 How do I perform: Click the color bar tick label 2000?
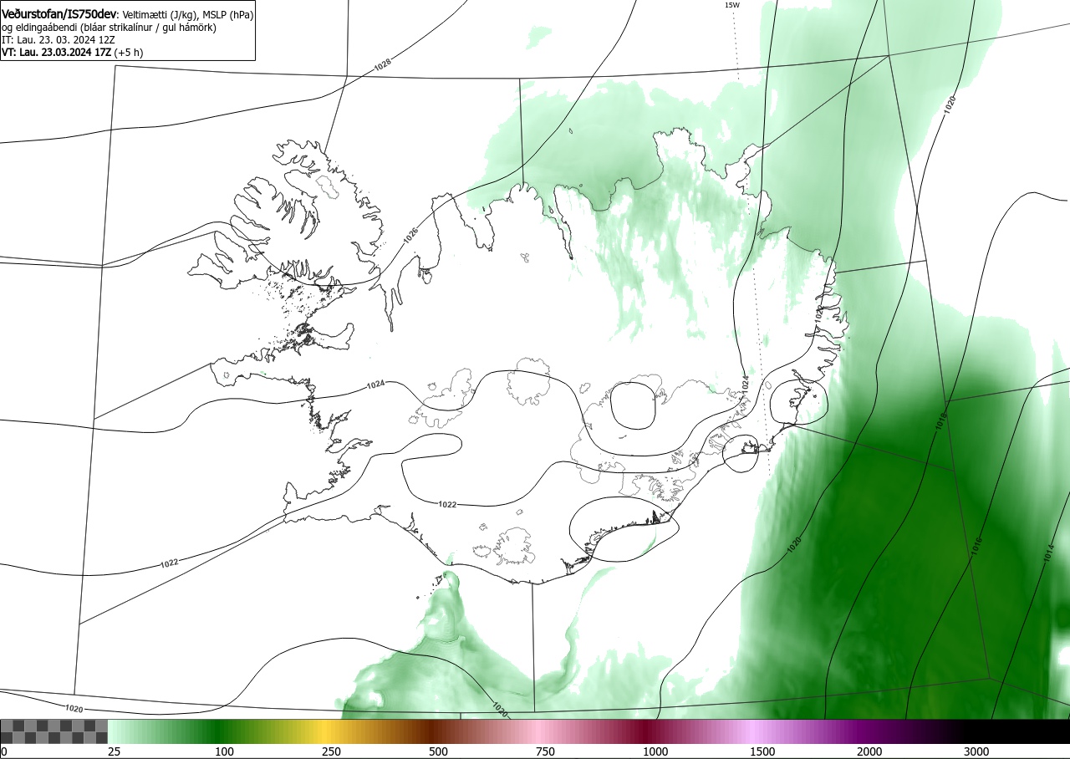[x=869, y=751]
